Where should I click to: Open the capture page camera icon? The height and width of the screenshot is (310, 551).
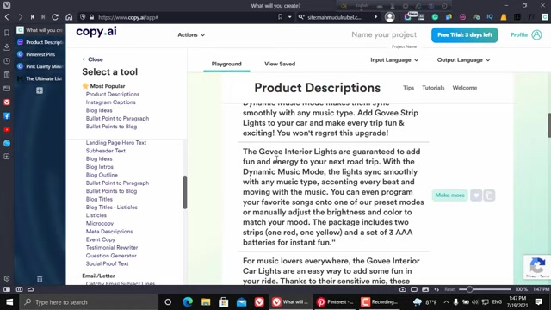[403, 289]
